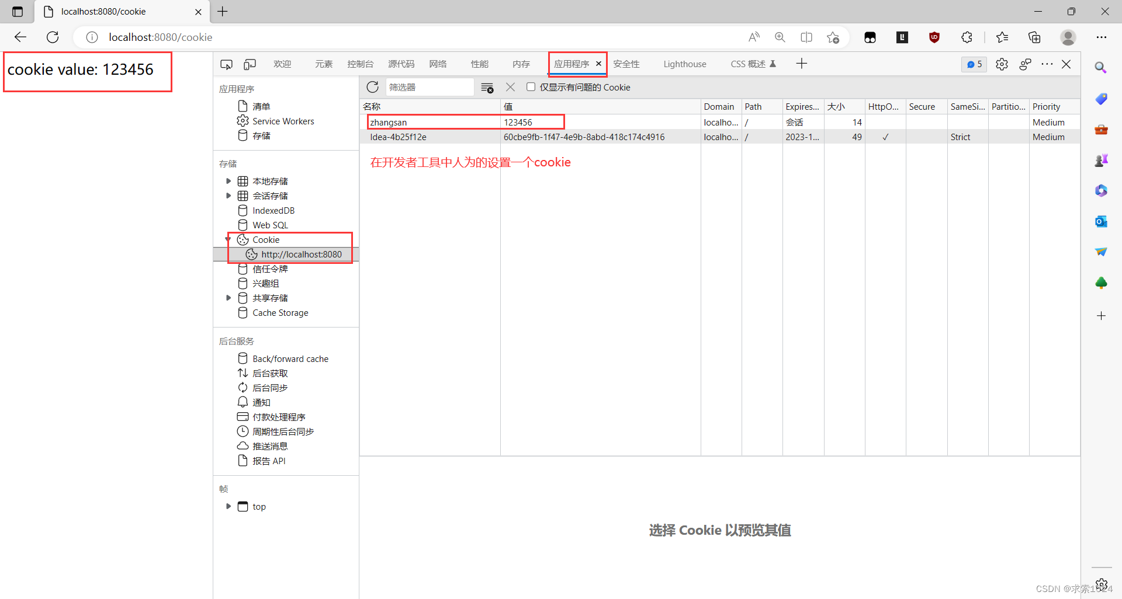1122x599 pixels.
Task: Open the collections icon in toolbar
Action: (x=1034, y=37)
